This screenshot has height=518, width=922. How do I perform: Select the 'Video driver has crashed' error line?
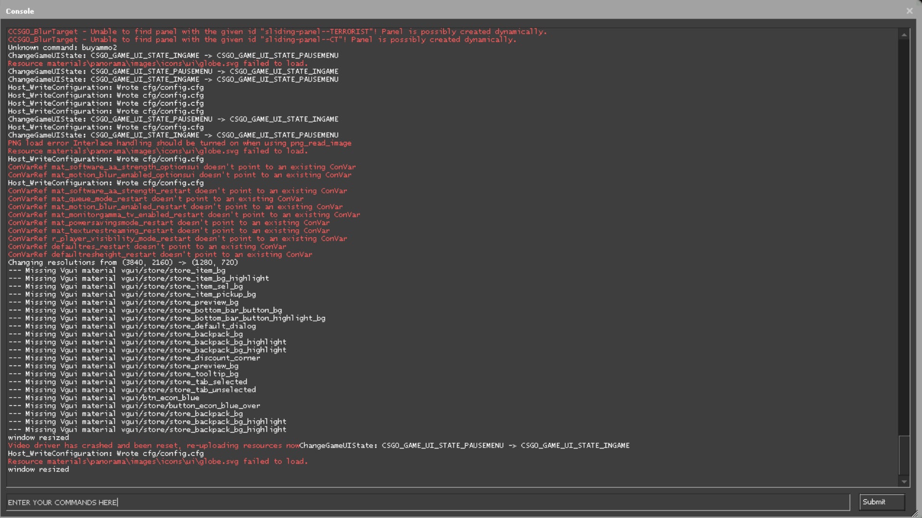144,446
